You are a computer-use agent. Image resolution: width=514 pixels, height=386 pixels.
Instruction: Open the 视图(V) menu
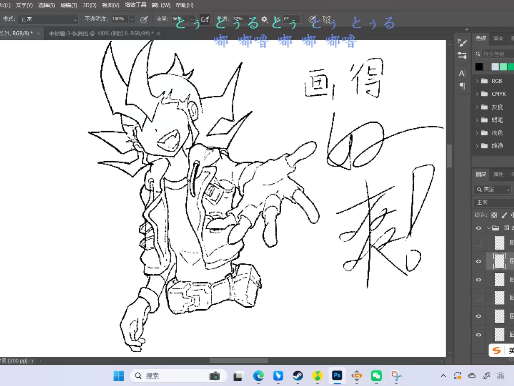[111, 5]
